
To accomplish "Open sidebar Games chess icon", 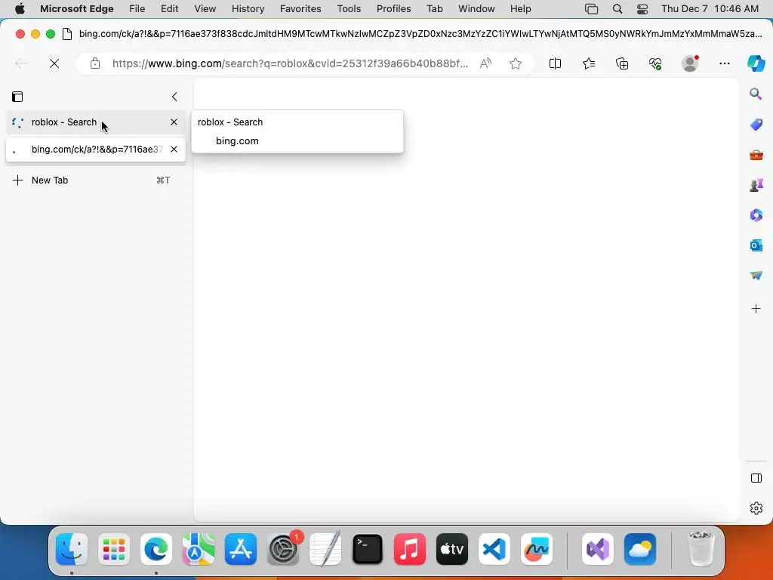I will tap(756, 185).
